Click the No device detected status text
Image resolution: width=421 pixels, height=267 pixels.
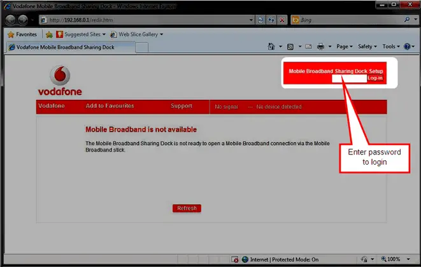[x=279, y=107]
